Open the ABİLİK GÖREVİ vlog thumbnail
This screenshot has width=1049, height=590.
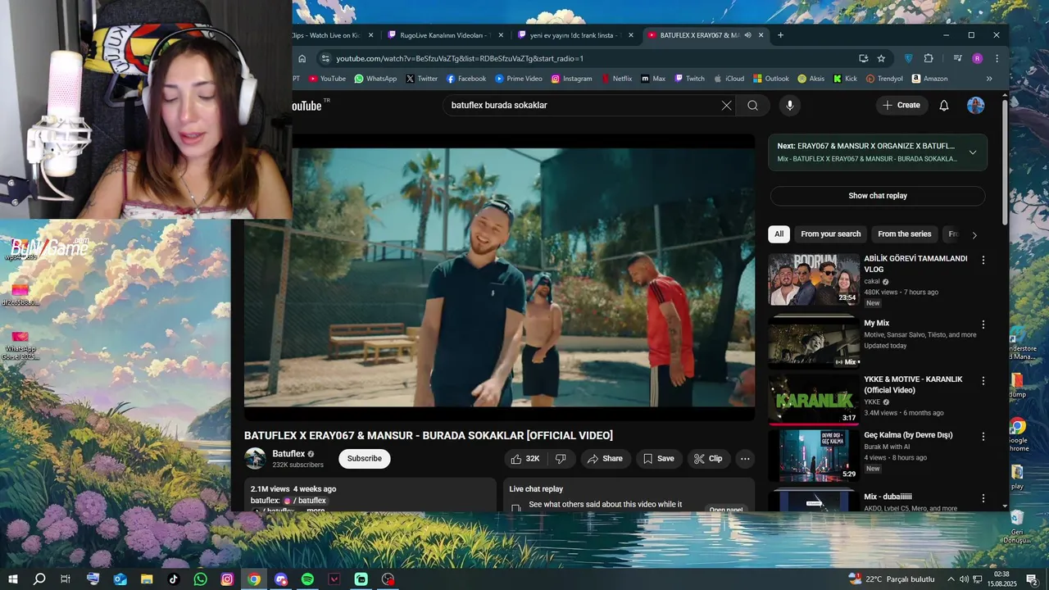(814, 279)
